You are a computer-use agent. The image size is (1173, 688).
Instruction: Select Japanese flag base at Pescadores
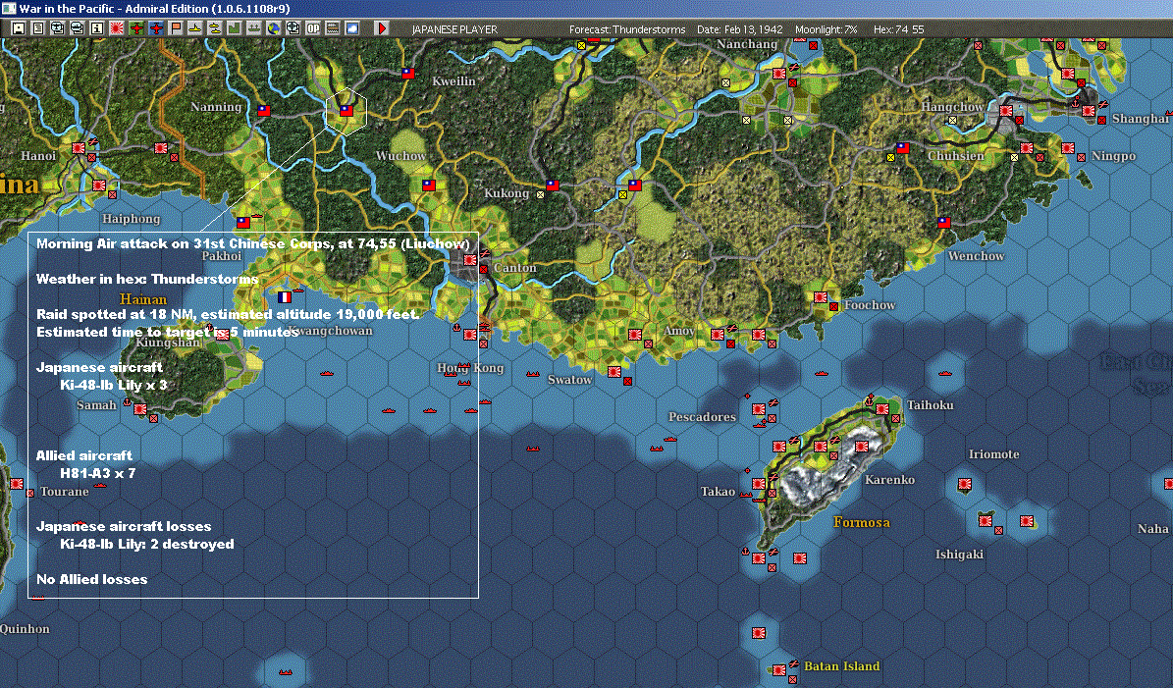tap(759, 409)
